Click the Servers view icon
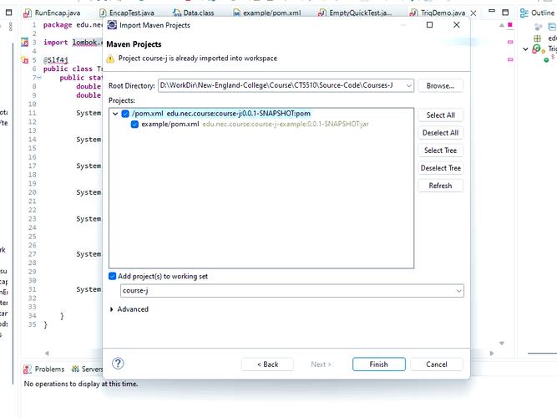557x418 pixels. pos(75,369)
